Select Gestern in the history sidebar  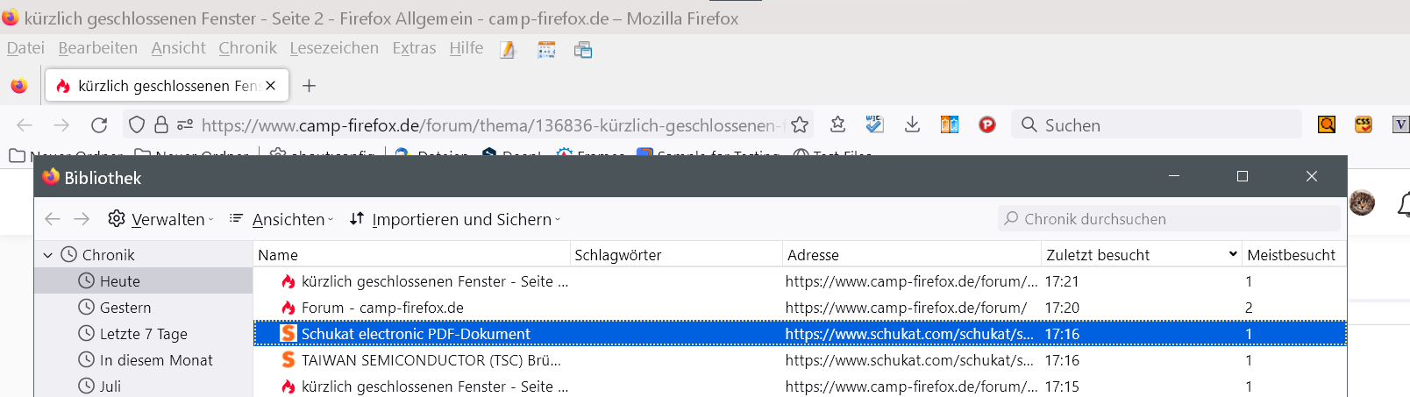(x=125, y=308)
